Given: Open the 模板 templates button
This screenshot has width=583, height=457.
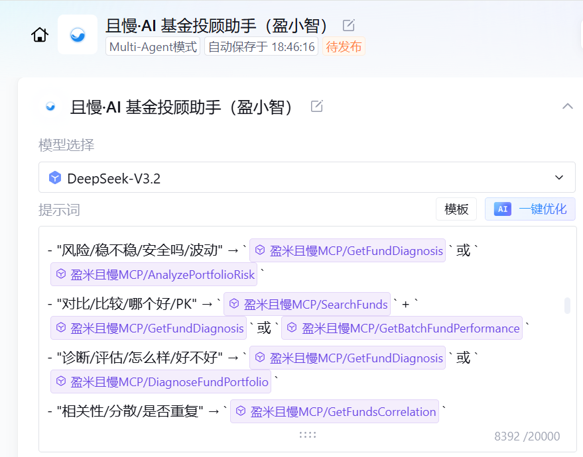Looking at the screenshot, I should pyautogui.click(x=456, y=209).
